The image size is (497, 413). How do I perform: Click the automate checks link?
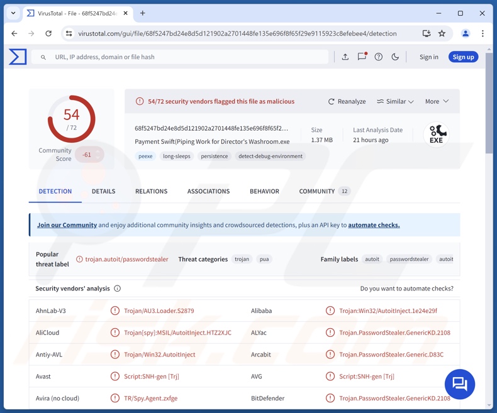point(374,225)
